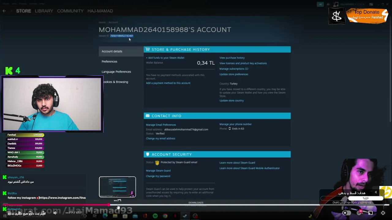392x220 pixels.
Task: Click the Top Donate orange banner
Action: [367, 16]
